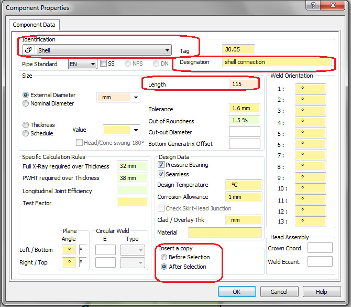Screen dimensions: 351x307
Task: Click the Cut-out Diameter field
Action: 245,132
